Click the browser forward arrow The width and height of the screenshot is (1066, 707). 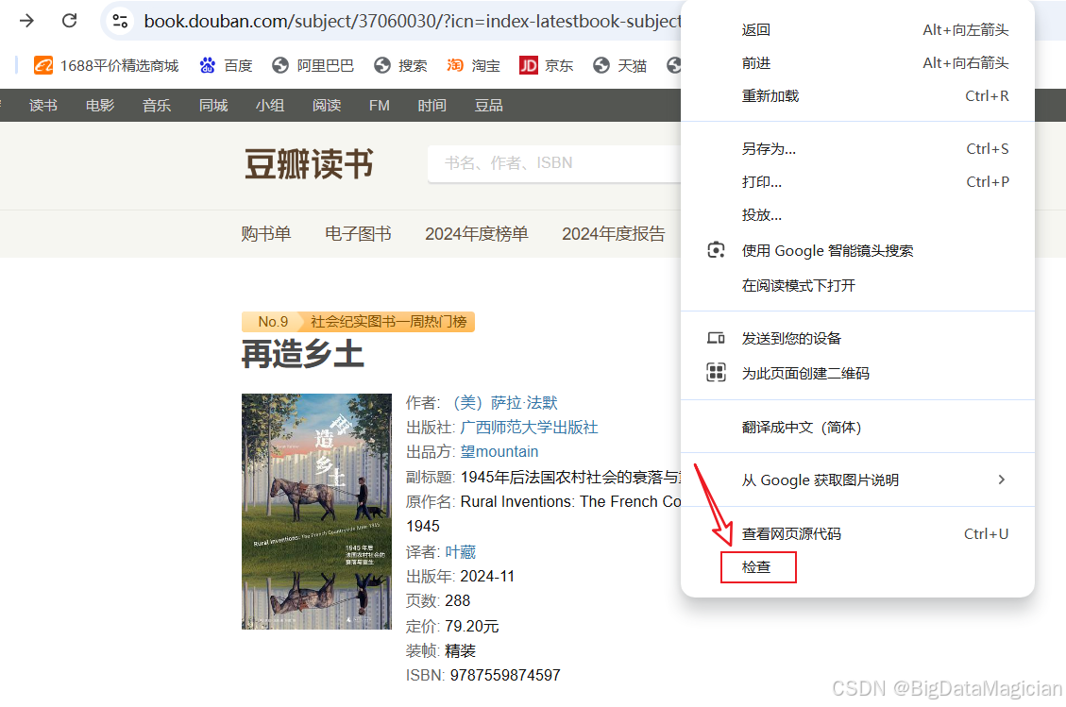26,21
